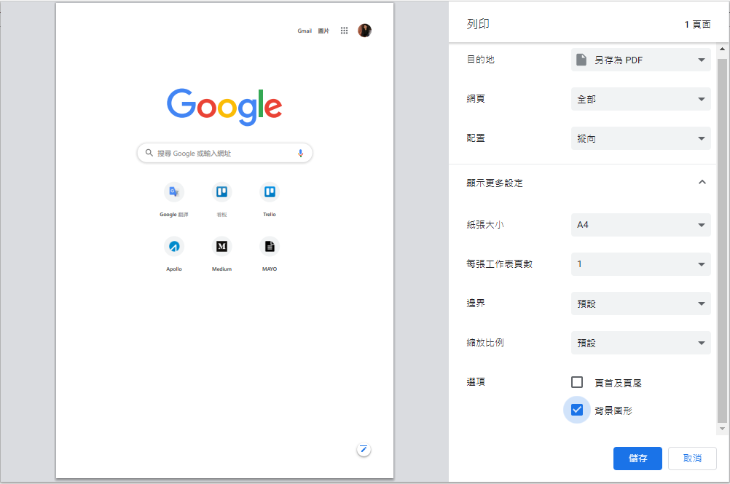Screen dimensions: 730x484
Task: Open the Medium shortcut icon
Action: (221, 247)
